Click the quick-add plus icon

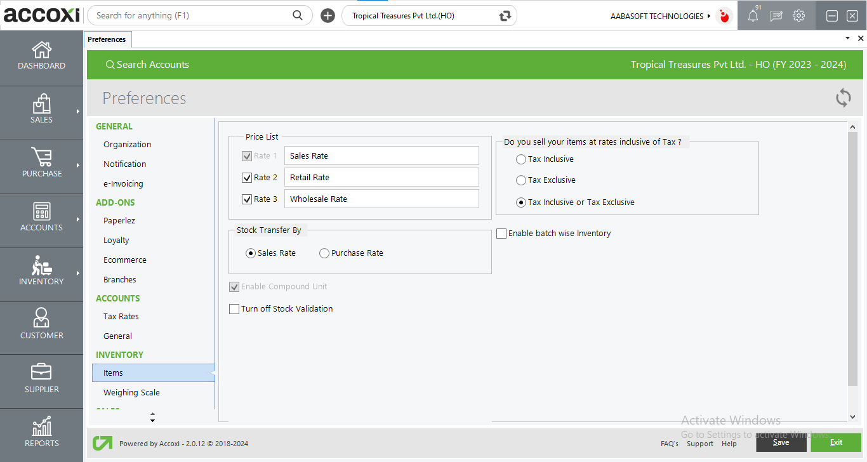328,16
